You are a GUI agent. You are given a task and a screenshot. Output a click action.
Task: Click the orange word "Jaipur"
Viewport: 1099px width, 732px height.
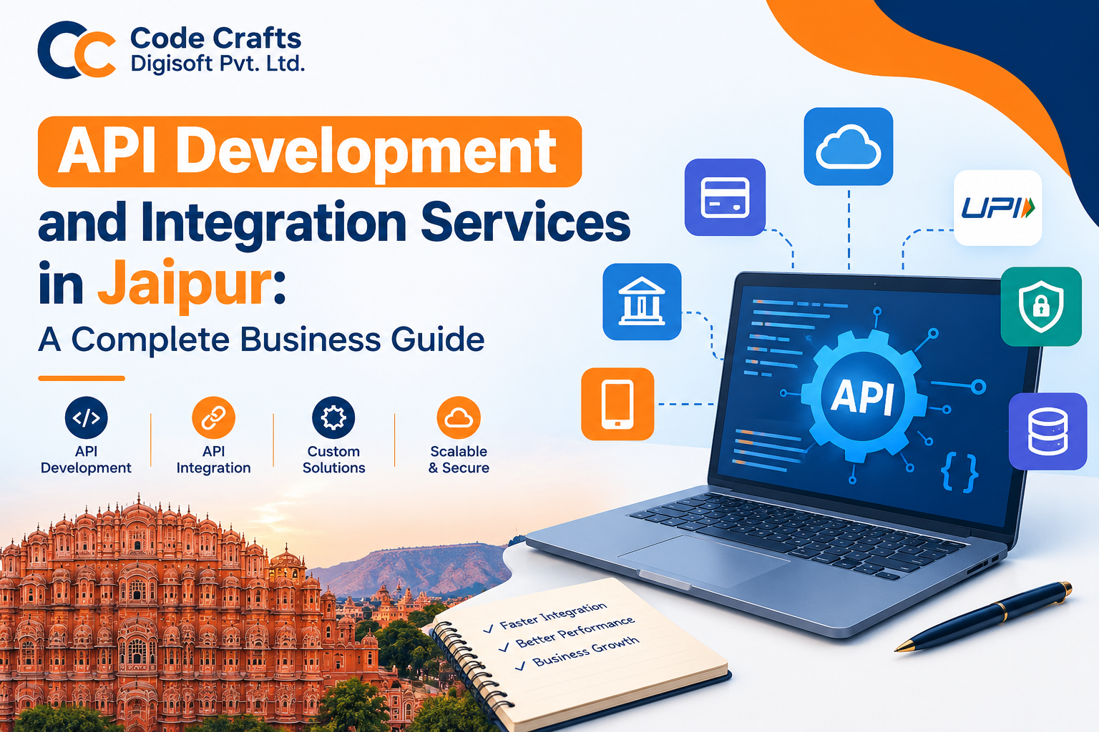click(x=185, y=285)
